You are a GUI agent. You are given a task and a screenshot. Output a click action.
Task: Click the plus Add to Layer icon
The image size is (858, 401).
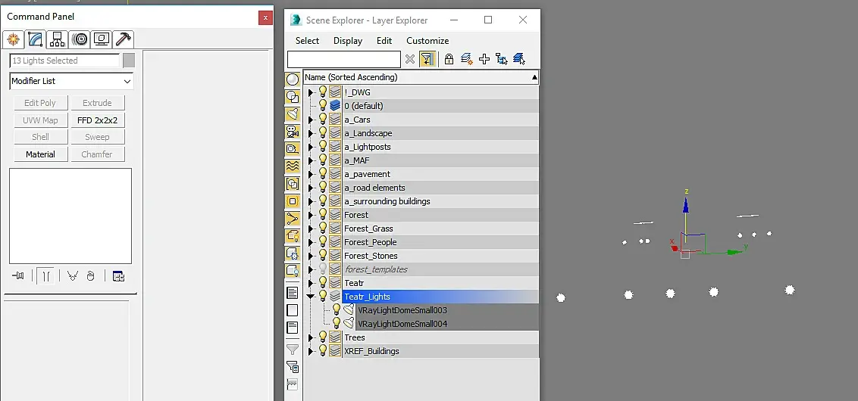(x=484, y=59)
